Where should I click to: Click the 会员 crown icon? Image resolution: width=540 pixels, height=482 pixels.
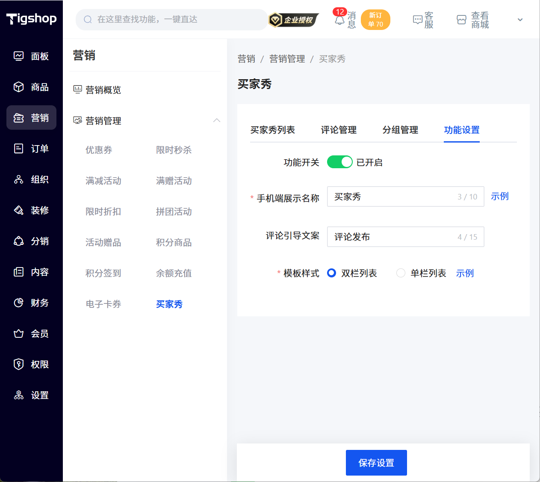click(18, 333)
